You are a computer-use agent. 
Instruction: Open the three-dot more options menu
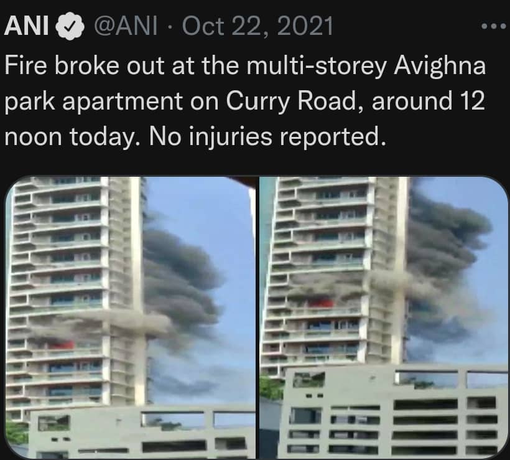[x=494, y=26]
